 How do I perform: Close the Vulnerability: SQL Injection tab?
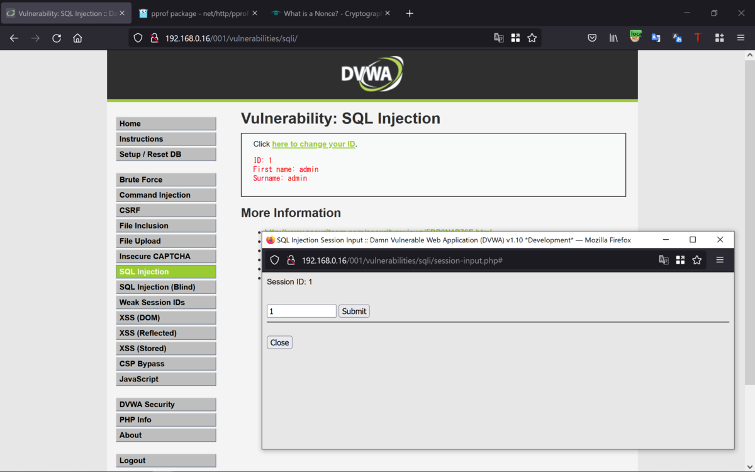click(x=122, y=13)
